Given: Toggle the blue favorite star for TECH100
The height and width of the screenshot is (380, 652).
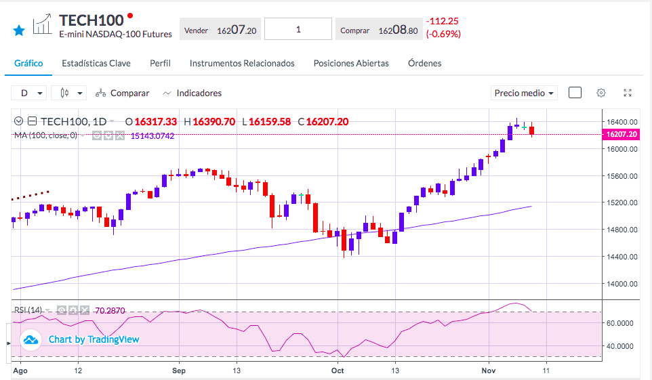Looking at the screenshot, I should pos(19,30).
